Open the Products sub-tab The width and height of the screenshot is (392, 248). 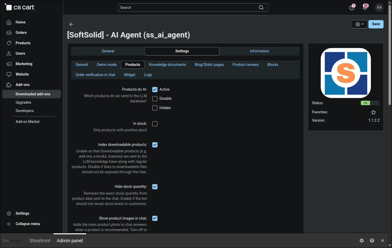click(x=133, y=65)
